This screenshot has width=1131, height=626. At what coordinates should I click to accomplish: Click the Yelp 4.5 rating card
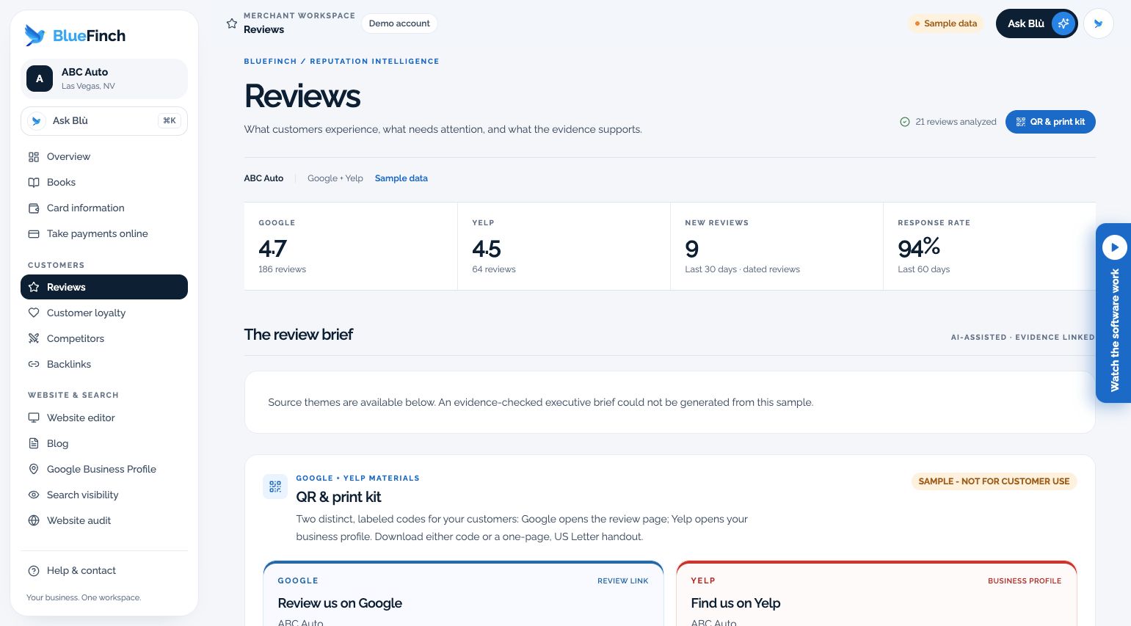(564, 247)
